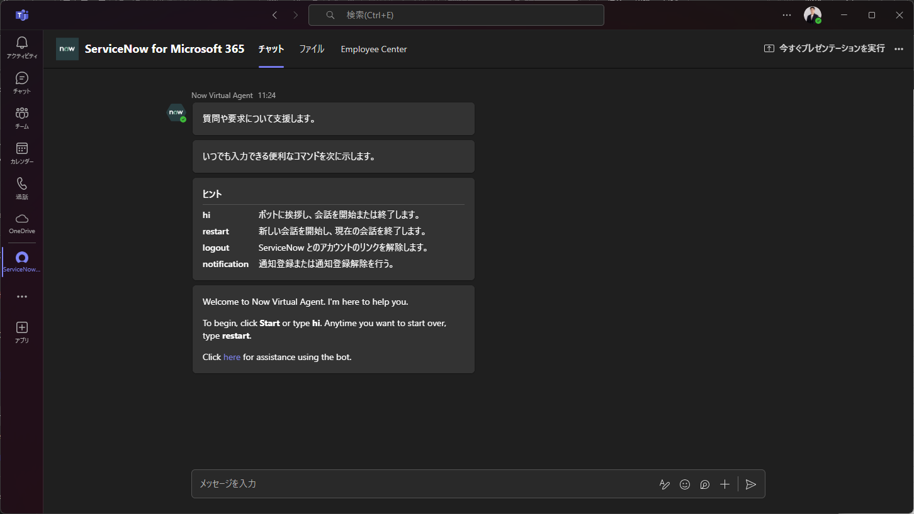
Task: Click the 'Now Virtual Agent' sender name
Action: point(222,96)
